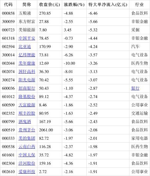The height and width of the screenshot is (176, 150).
Task: Click the 特大单净流入(亿元) column header
Action: point(108,4)
